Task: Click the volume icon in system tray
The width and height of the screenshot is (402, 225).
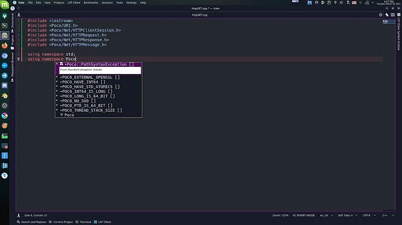Action: 341,3
